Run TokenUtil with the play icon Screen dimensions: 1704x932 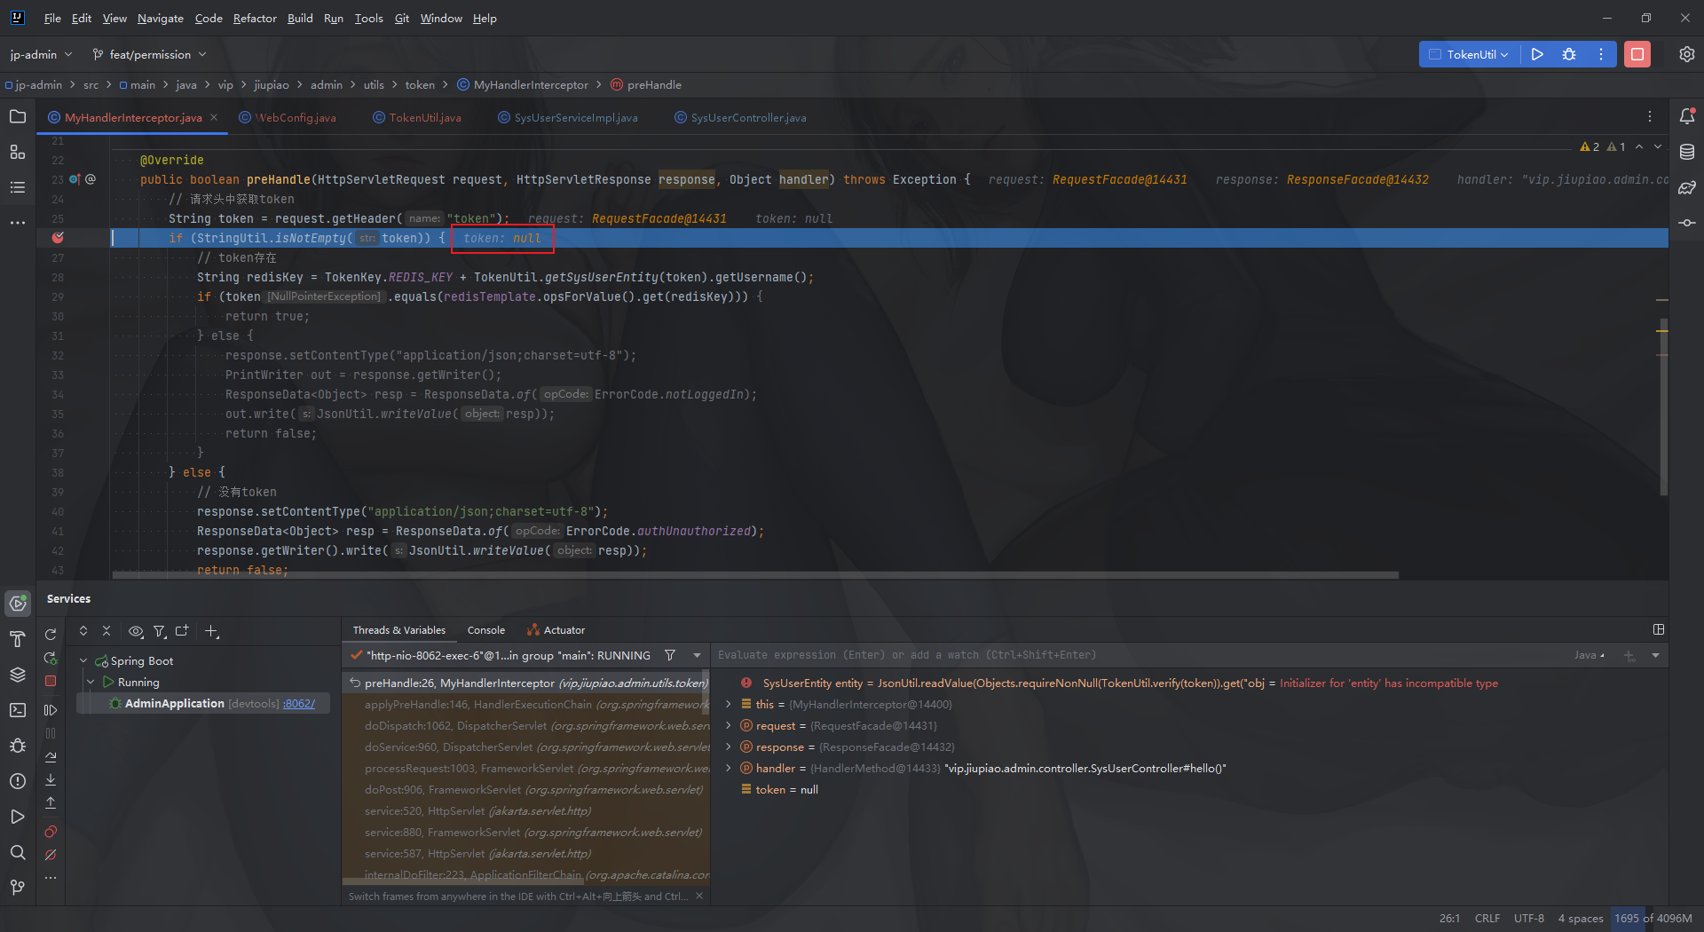point(1537,54)
